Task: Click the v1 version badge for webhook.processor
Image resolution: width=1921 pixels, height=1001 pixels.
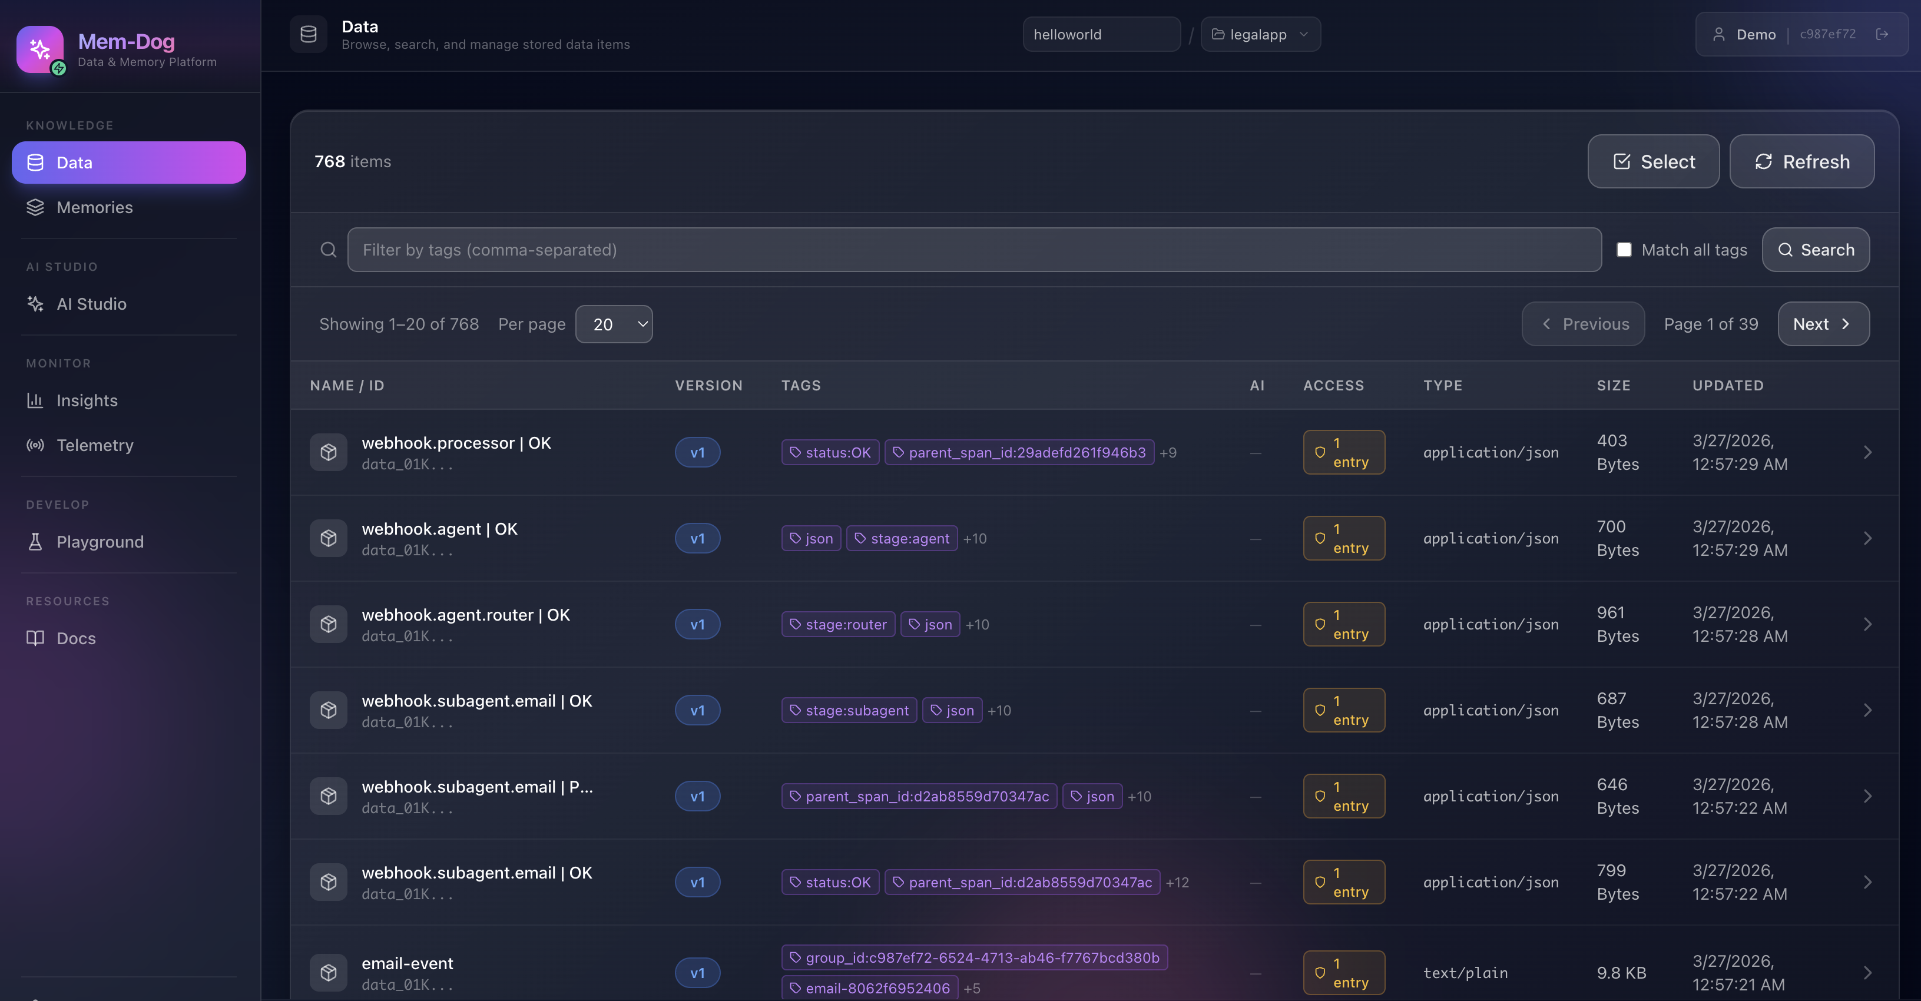Action: coord(697,452)
